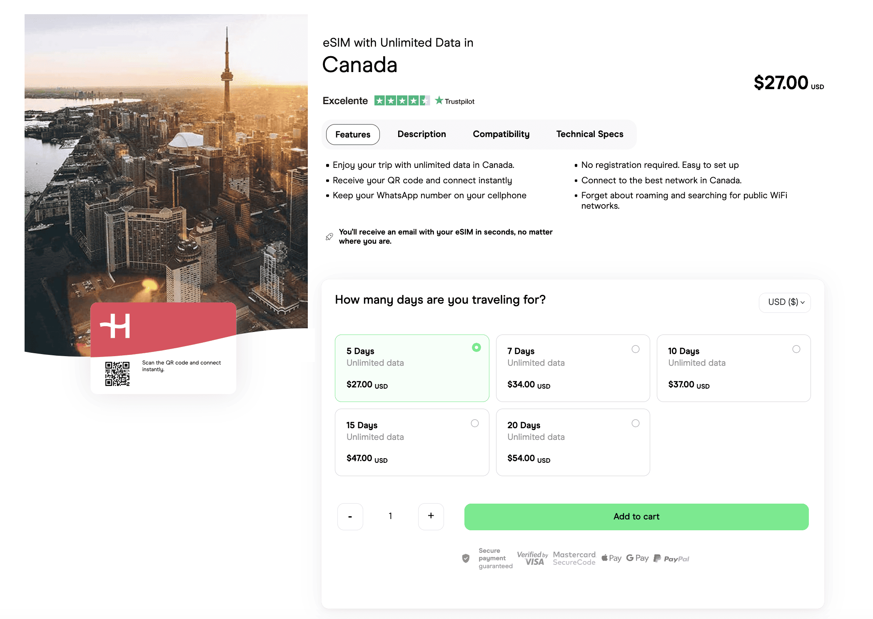Click the secure payment shield icon

(x=466, y=558)
